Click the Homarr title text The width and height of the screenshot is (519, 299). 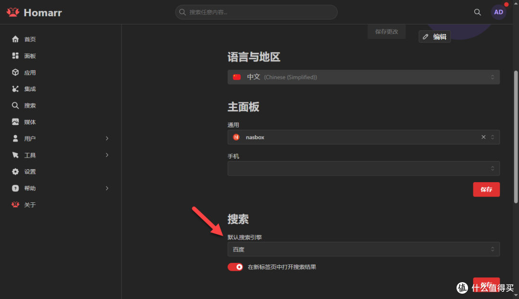pos(43,12)
